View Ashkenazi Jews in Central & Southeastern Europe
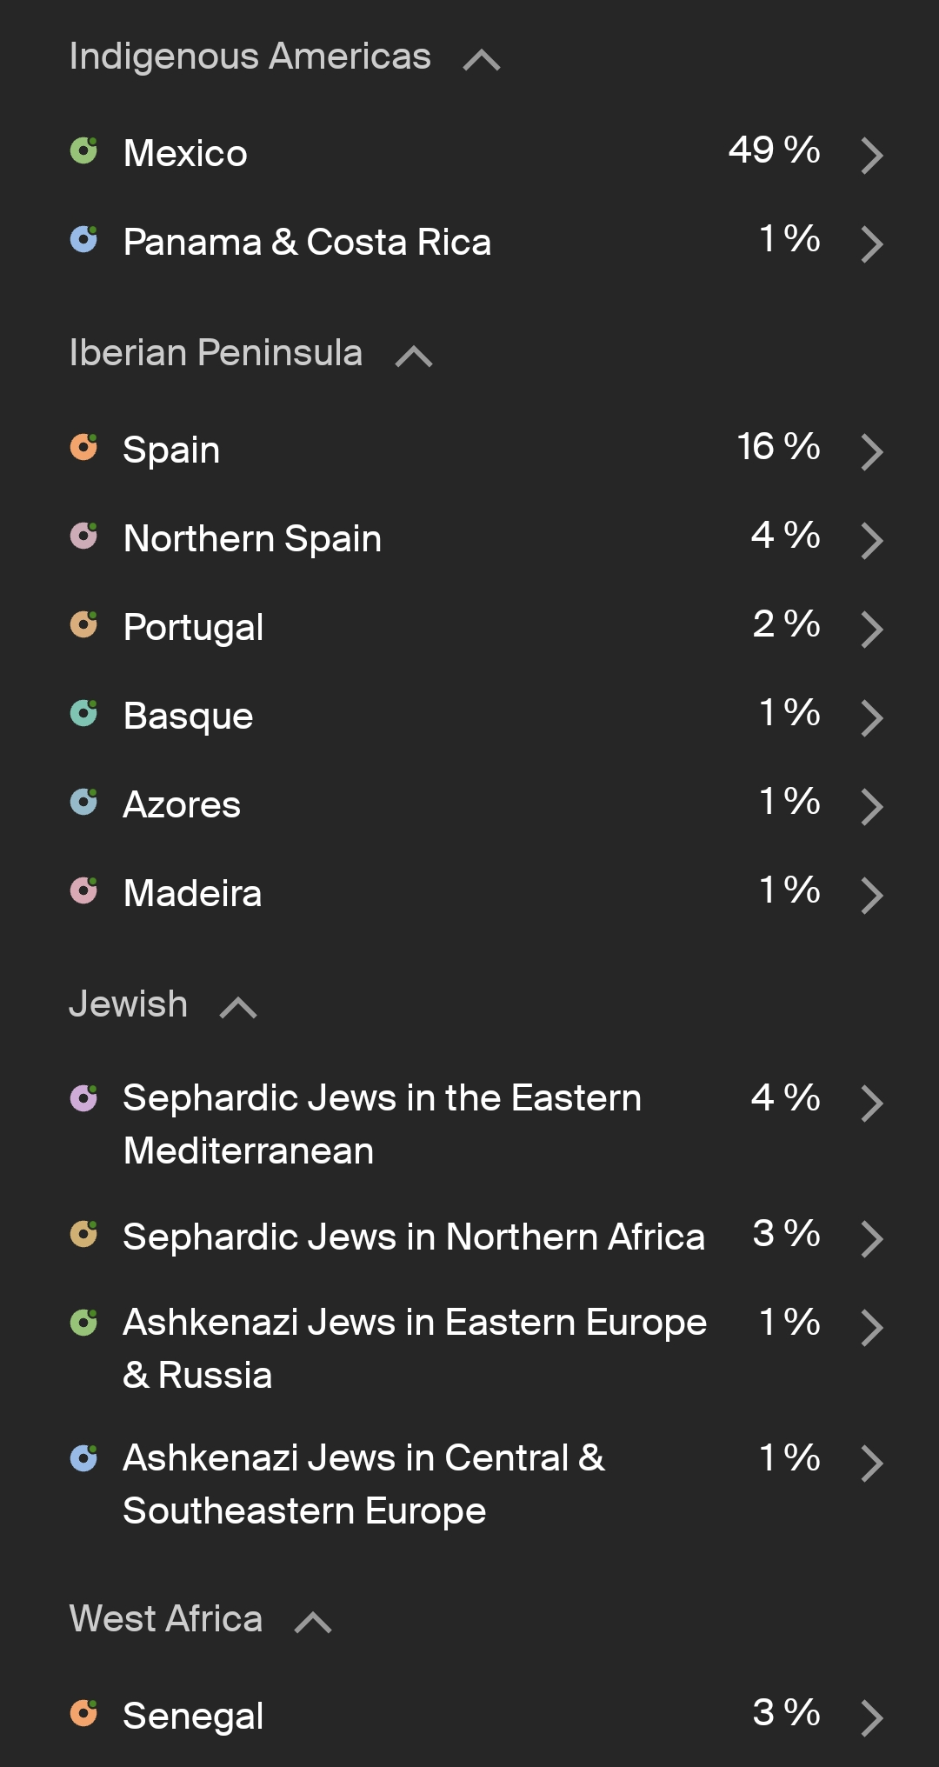The height and width of the screenshot is (1767, 939). [363, 1484]
